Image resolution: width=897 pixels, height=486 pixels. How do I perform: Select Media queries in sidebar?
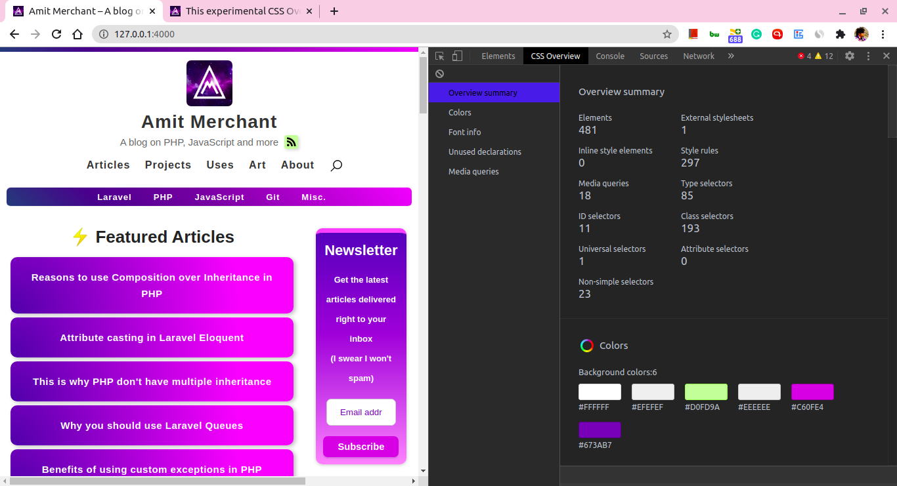tap(494, 171)
